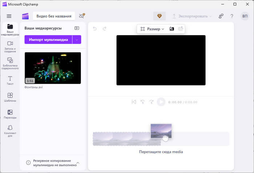This screenshot has height=173, width=254.
Task: Select the Фонтаны.avi video thumbnail
Action: pyautogui.click(x=53, y=68)
